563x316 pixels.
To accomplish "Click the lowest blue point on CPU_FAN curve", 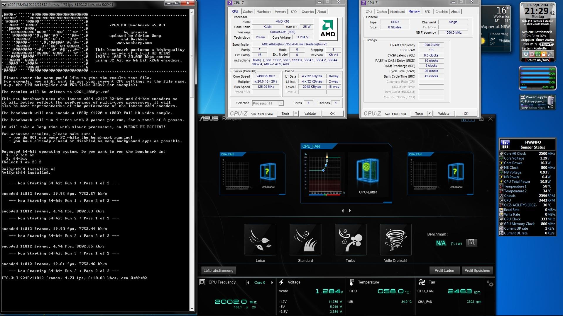I will (323, 170).
